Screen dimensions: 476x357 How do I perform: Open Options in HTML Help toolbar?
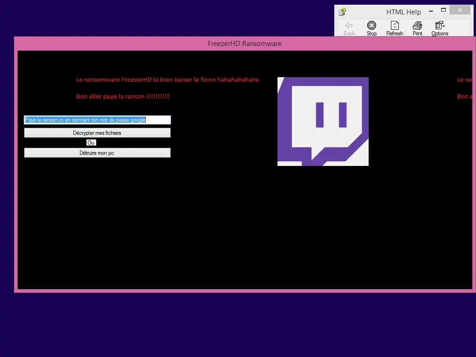click(x=440, y=28)
